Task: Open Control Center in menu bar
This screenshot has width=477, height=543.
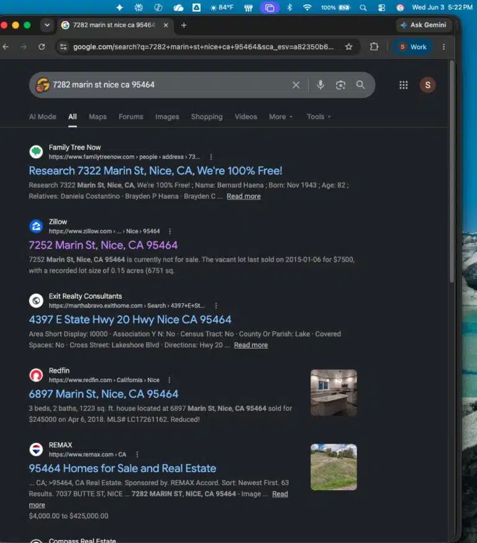Action: 381,7
